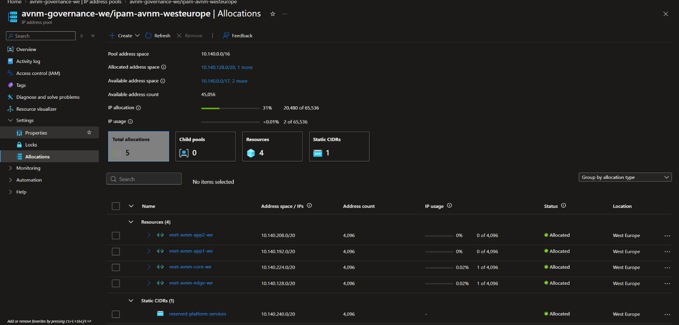Click the info icon beside Allocated address space
679x325 pixels.
tap(164, 67)
